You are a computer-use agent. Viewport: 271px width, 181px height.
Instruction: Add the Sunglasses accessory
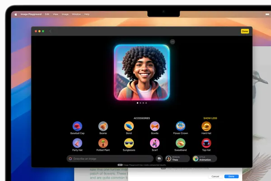129,143
